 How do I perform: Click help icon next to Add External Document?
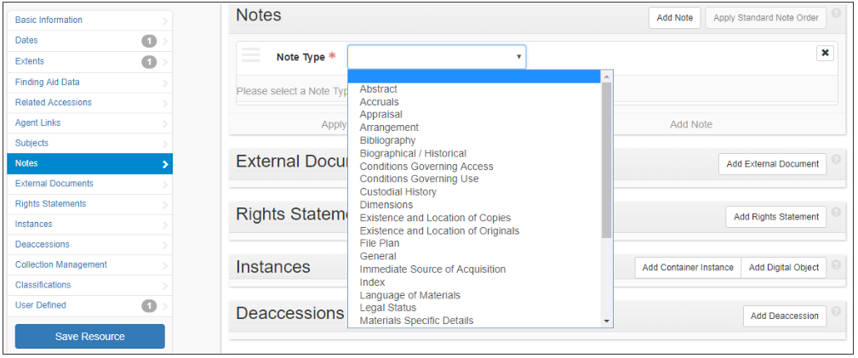tap(836, 159)
